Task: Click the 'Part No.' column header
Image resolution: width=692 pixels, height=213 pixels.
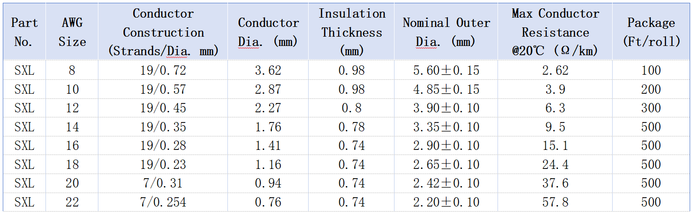Action: point(25,32)
